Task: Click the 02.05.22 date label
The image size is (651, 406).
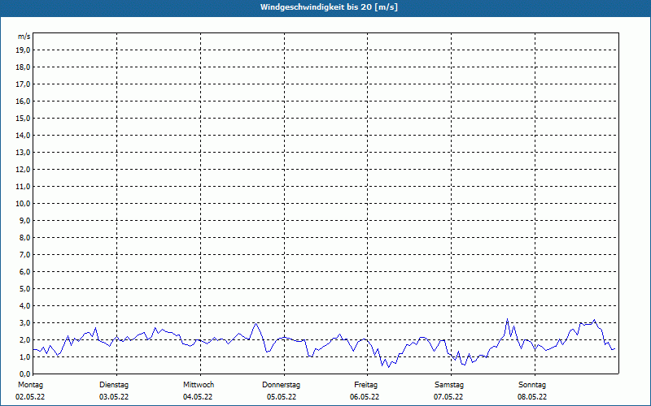Action: (30, 397)
